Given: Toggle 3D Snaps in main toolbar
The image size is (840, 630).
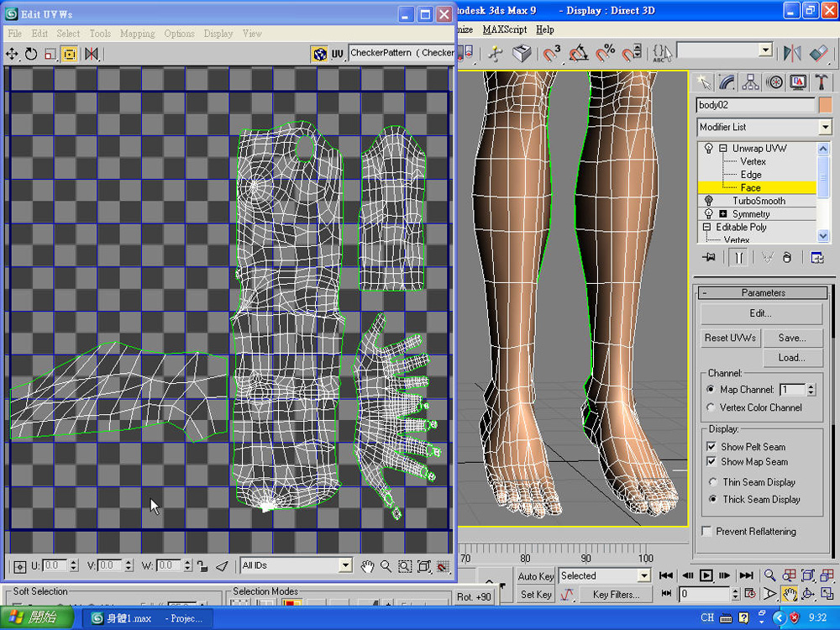Looking at the screenshot, I should [551, 53].
